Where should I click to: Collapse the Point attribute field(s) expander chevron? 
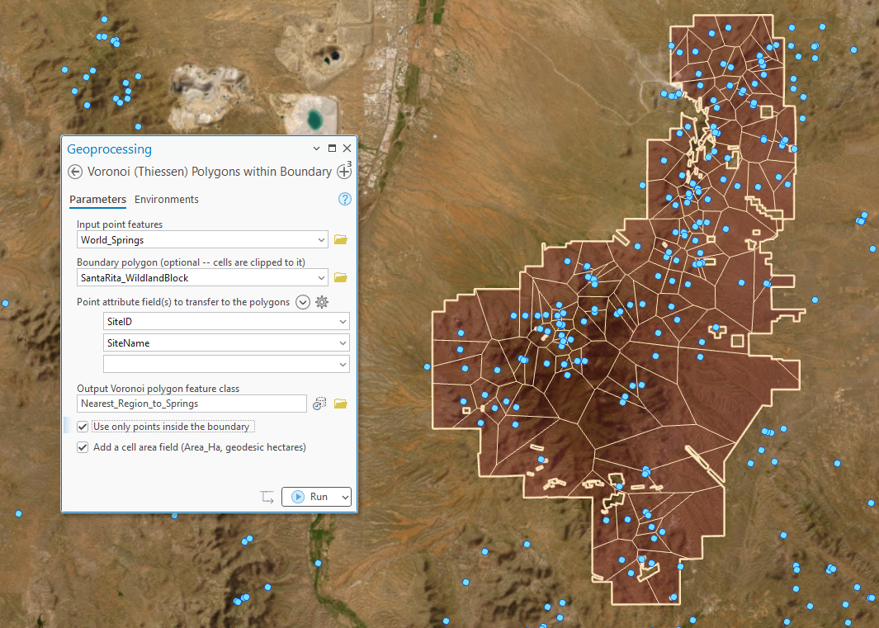pos(303,302)
